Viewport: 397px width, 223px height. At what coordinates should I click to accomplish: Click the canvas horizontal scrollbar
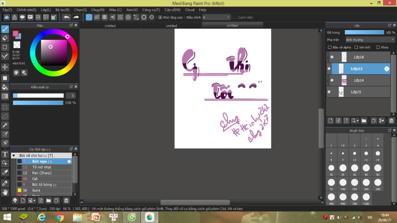click(x=195, y=202)
